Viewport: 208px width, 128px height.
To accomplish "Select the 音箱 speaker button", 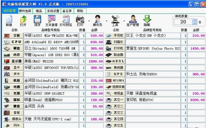I will click(13, 113).
